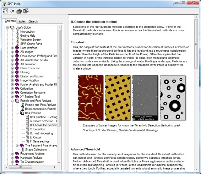This screenshot has width=201, height=174.
Task: Open the F. Save settings topic
Action: pos(40,141)
